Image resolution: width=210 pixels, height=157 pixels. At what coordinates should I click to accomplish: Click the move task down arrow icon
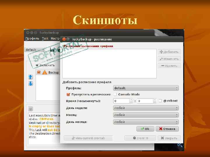coord(31,83)
